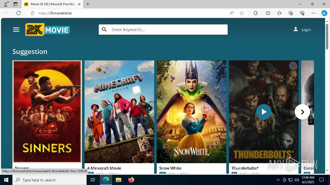Open Task View
This screenshot has width=330, height=185.
pos(93,180)
